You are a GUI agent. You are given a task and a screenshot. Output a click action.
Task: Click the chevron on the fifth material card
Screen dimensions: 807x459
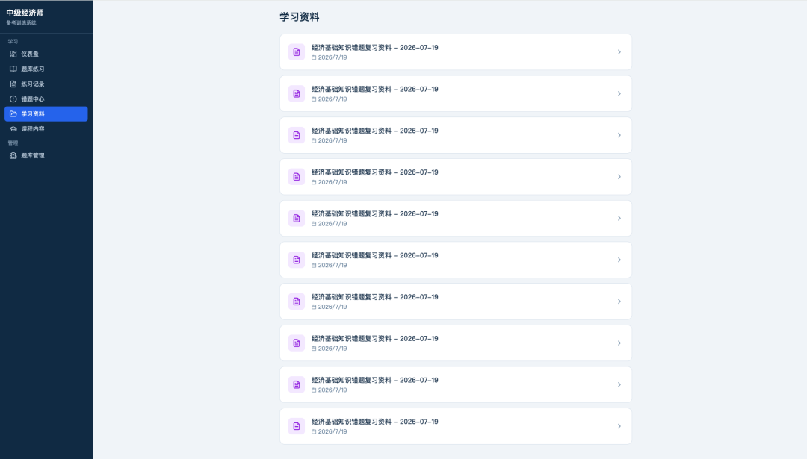pyautogui.click(x=619, y=219)
